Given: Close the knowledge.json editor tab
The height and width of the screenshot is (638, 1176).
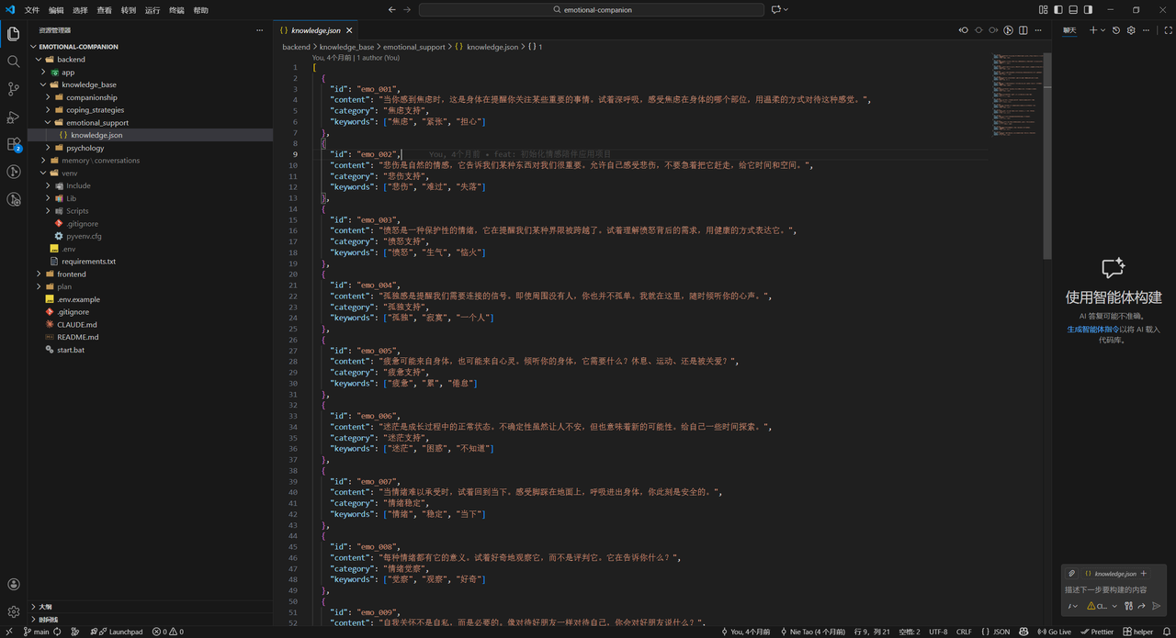Looking at the screenshot, I should pos(349,30).
